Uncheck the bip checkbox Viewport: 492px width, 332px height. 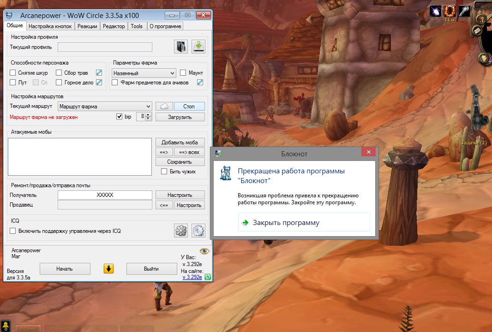[x=120, y=117]
